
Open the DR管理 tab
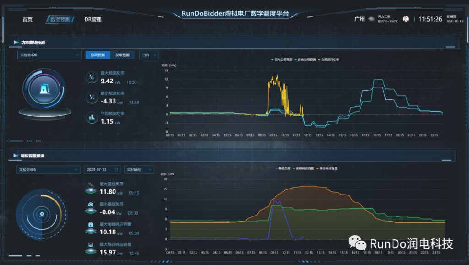coord(93,19)
